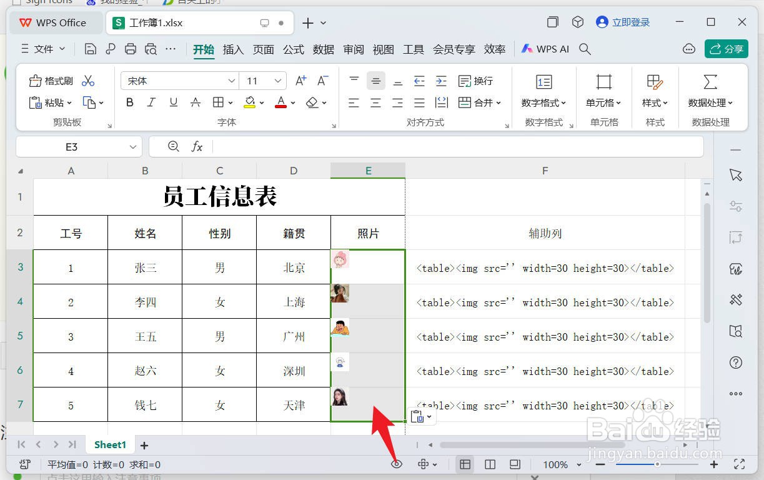Toggle Strikethrough formatting

pos(196,102)
